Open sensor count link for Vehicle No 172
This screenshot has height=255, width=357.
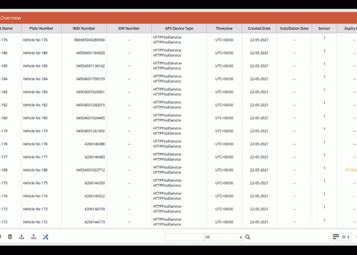324,220
